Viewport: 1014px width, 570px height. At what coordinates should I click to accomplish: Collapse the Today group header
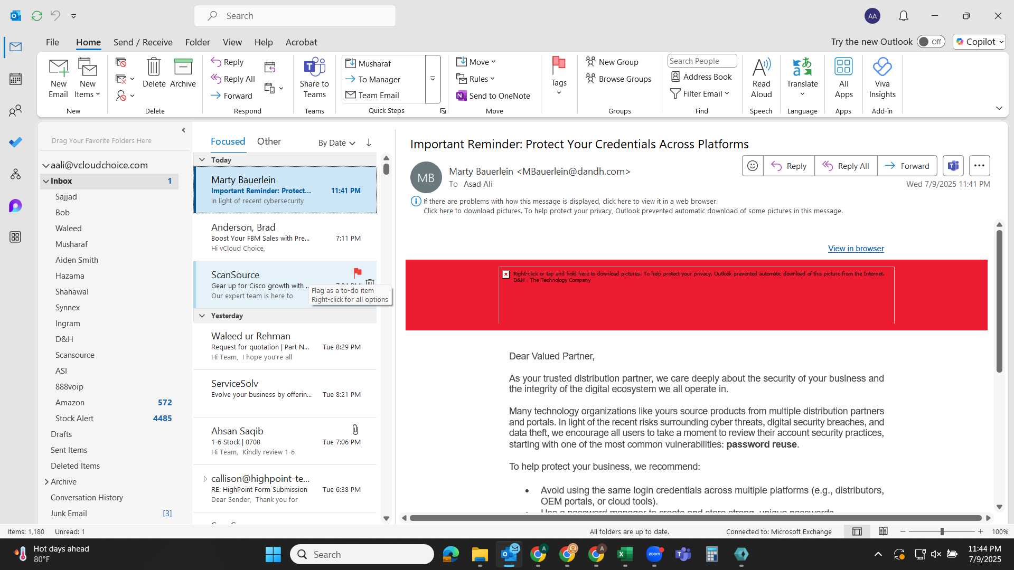tap(202, 160)
